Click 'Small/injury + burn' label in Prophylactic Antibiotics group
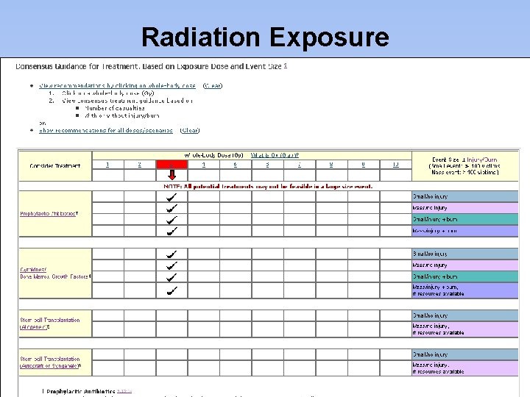Screen dimensions: 530x397 coord(435,219)
